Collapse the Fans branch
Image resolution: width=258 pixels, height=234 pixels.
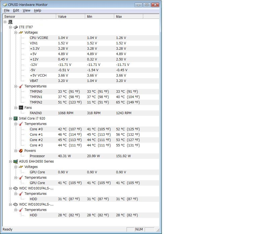16,108
